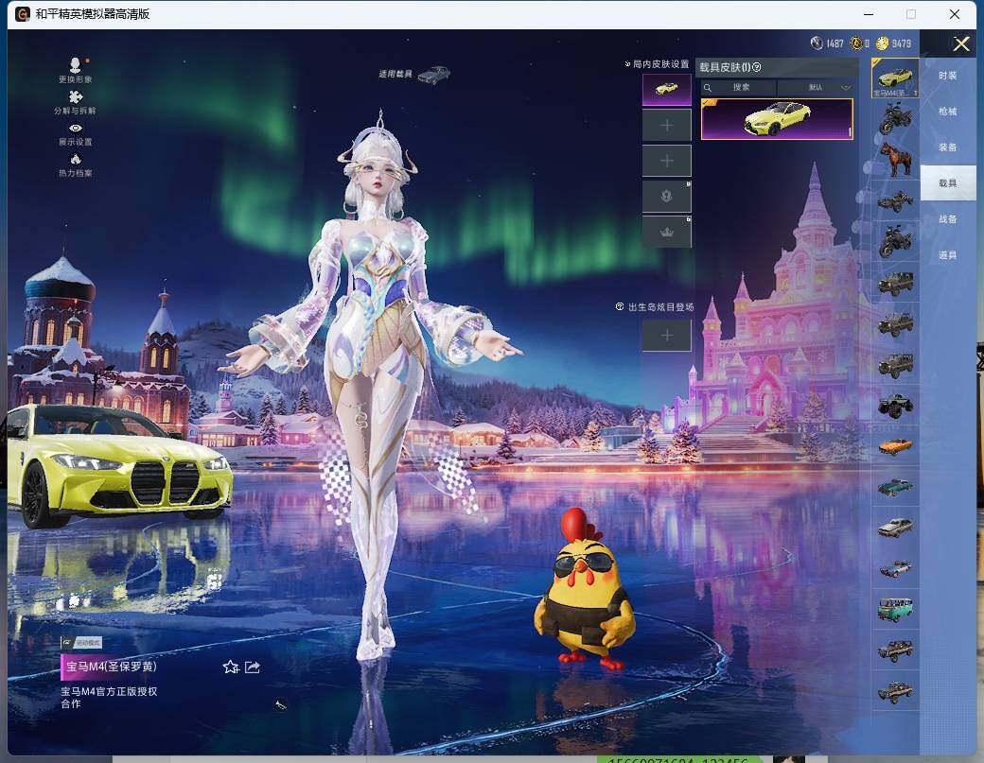This screenshot has width=984, height=763.
Task: Select the 载具 tab
Action: click(x=948, y=183)
